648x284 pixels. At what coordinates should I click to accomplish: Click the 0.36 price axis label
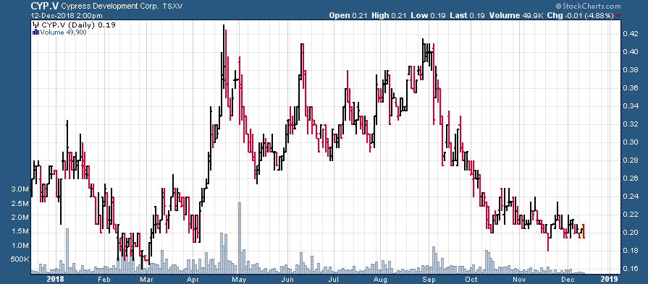630,87
